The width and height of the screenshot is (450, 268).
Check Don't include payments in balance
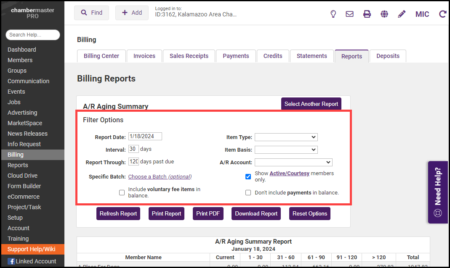pos(248,193)
